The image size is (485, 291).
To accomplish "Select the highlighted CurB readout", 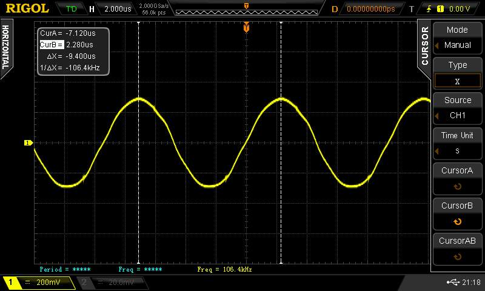I will (52, 44).
